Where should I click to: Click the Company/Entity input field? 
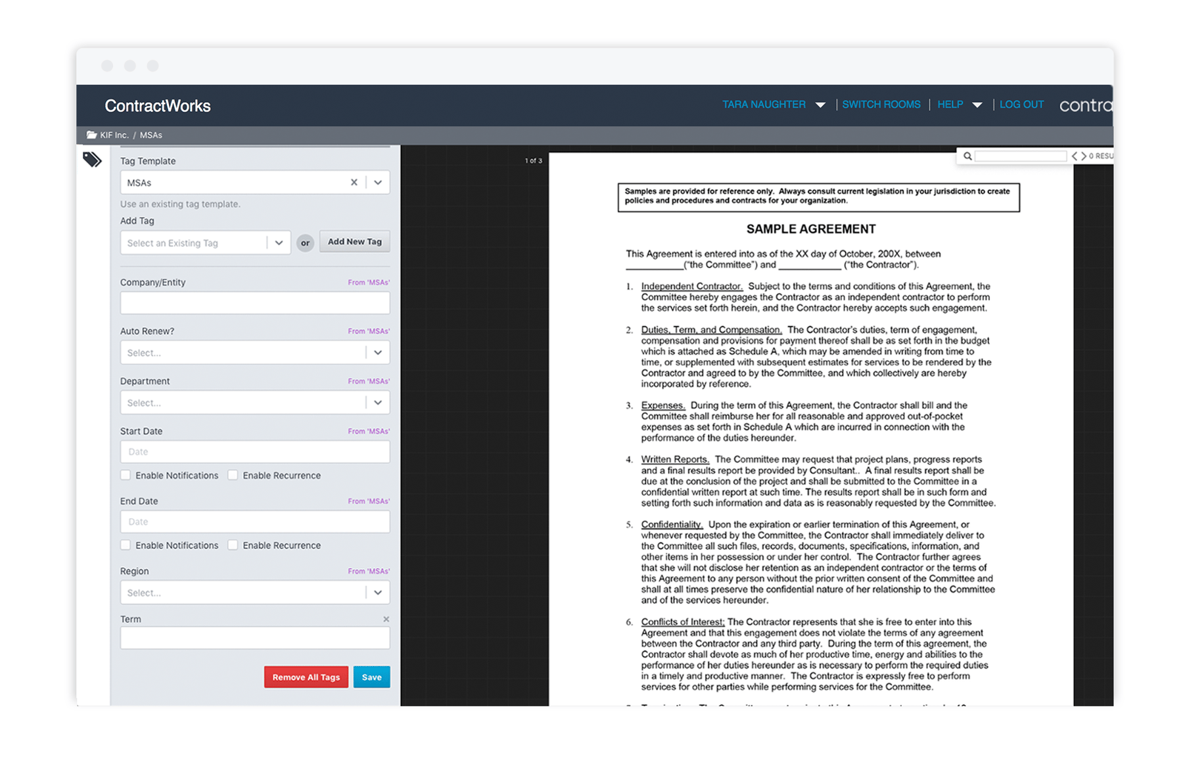coord(254,303)
